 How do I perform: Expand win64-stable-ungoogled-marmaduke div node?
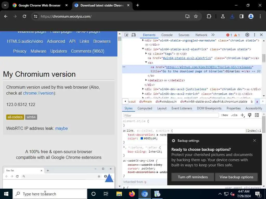click(143, 40)
